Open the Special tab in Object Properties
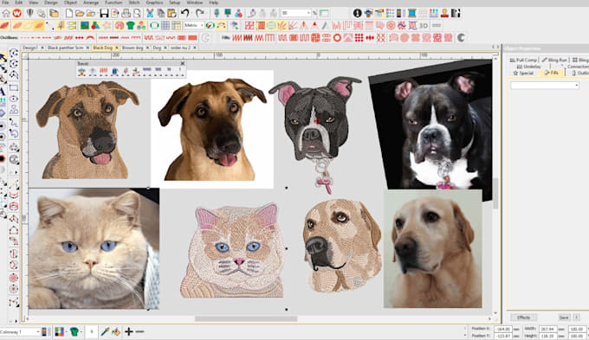The width and height of the screenshot is (589, 340). 523,73
